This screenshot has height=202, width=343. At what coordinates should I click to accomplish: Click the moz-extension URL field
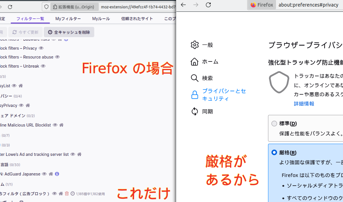138,7
